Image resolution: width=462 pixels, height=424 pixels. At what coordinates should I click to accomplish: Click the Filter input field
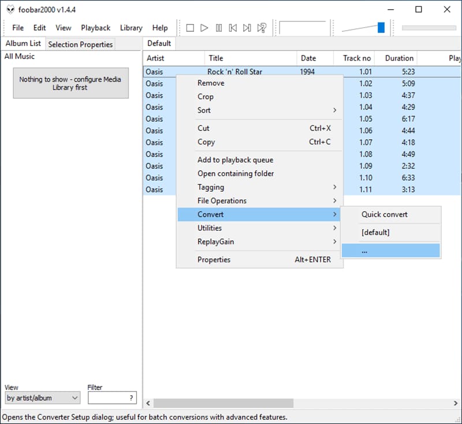click(112, 398)
